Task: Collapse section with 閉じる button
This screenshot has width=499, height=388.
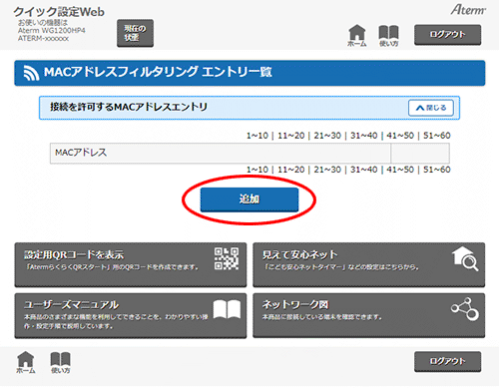Action: pyautogui.click(x=431, y=108)
